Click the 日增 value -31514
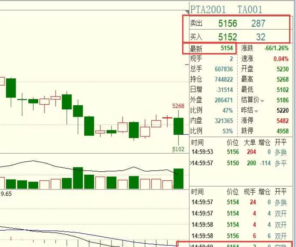The width and height of the screenshot is (296, 247). point(224,90)
